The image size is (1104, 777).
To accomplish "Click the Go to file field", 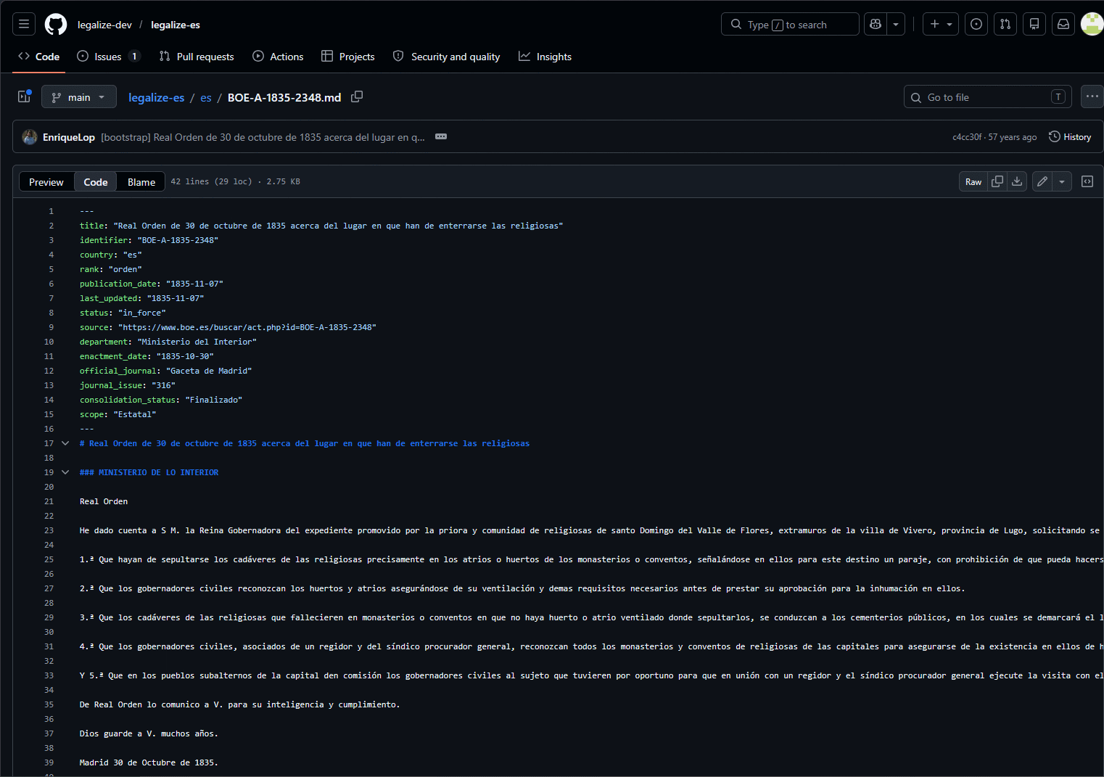I will [986, 97].
